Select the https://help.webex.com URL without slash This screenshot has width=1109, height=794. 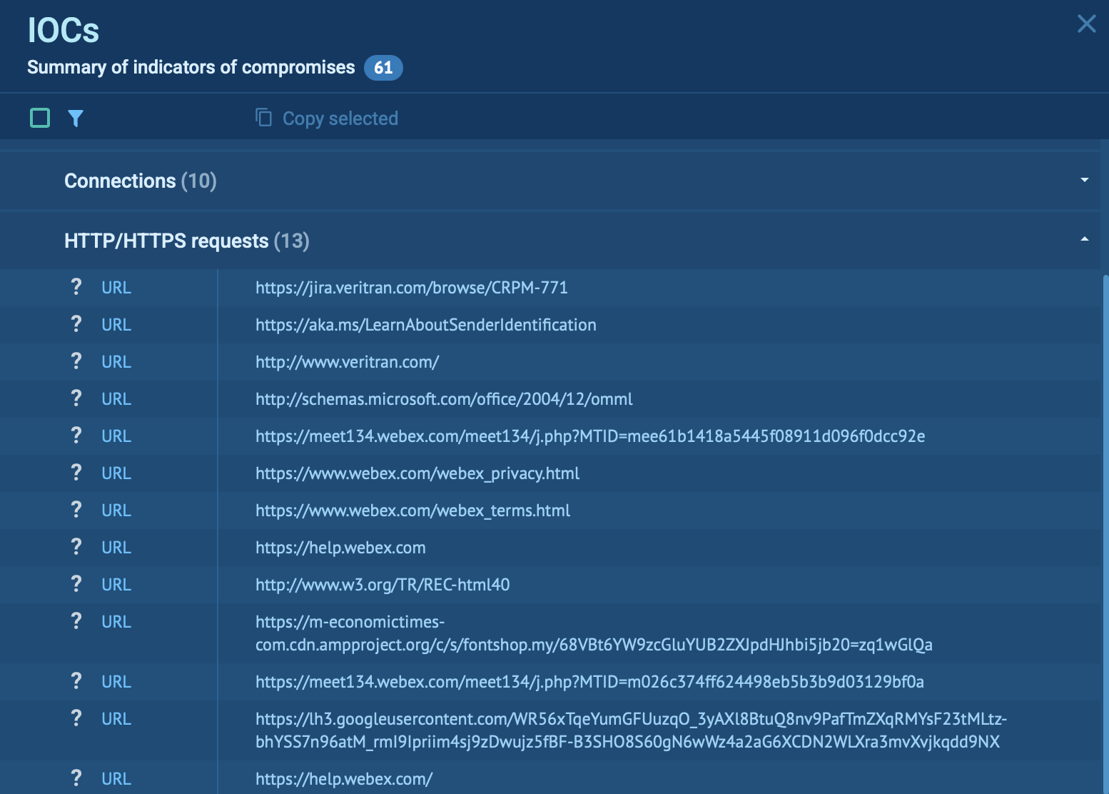point(340,548)
